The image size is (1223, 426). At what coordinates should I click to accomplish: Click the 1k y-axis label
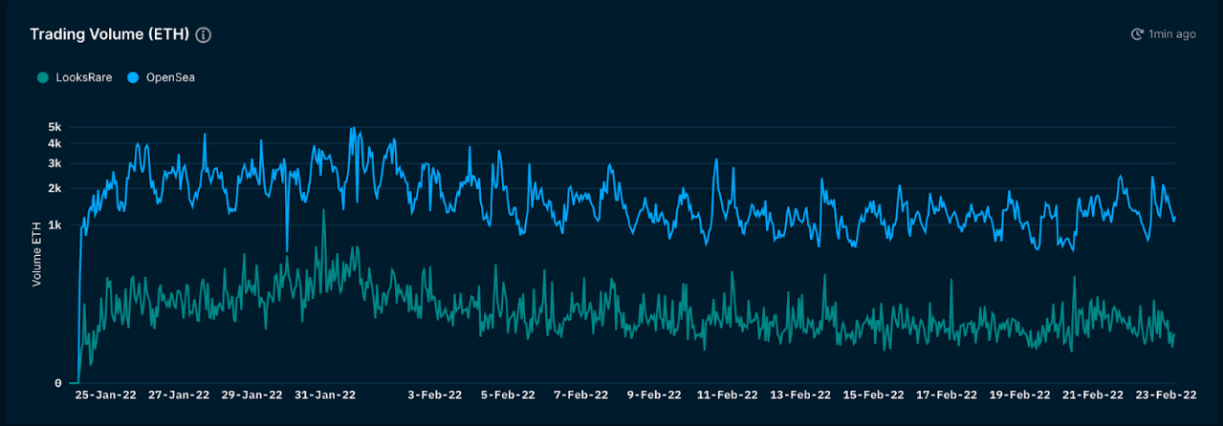(x=55, y=225)
